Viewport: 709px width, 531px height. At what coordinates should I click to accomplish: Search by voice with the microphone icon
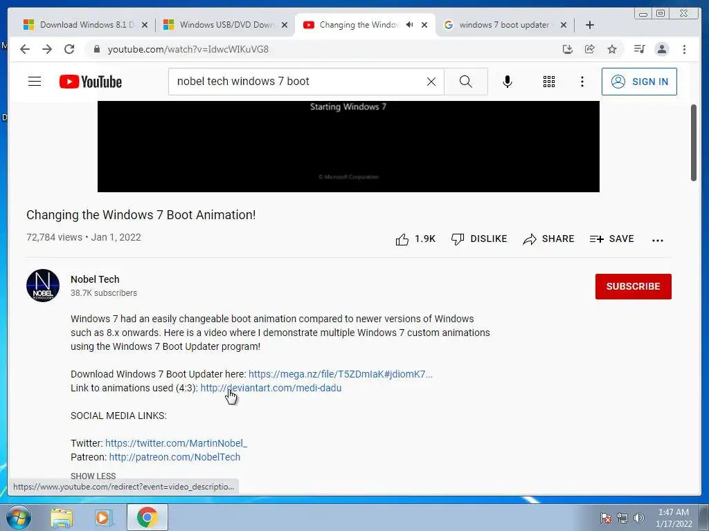pyautogui.click(x=508, y=82)
